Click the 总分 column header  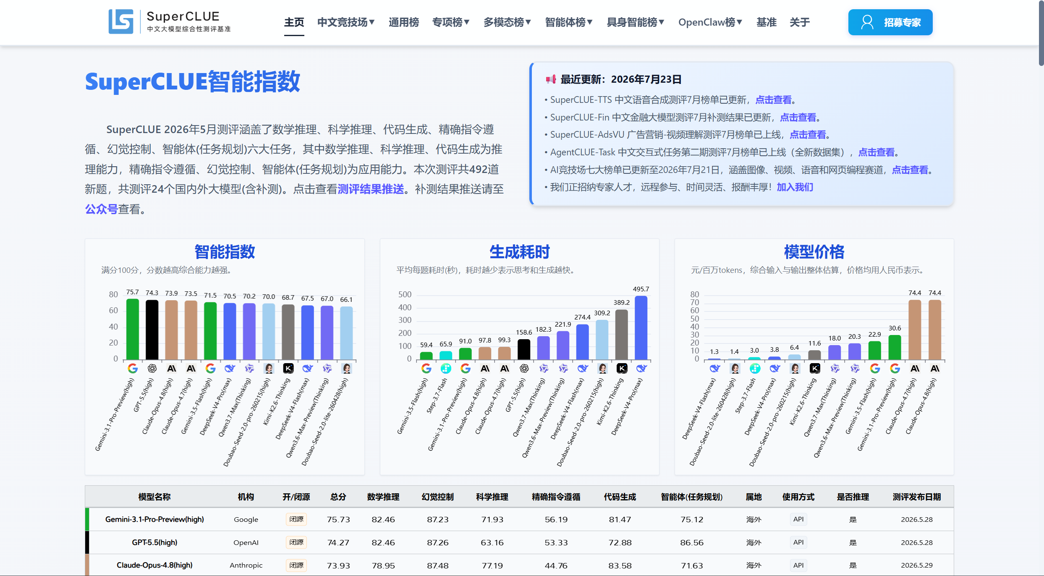338,497
